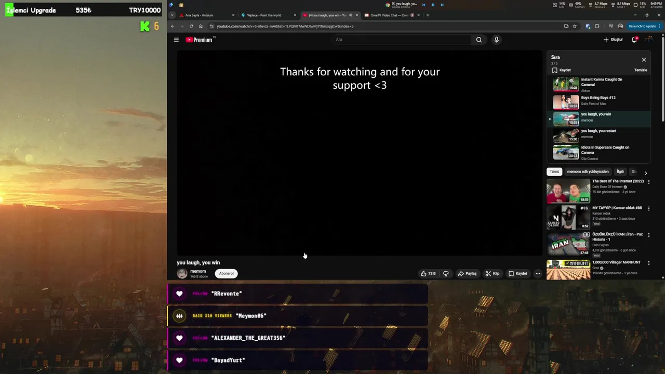The image size is (665, 374).
Task: Open the Chrome extensions puzzle icon
Action: coord(597,26)
